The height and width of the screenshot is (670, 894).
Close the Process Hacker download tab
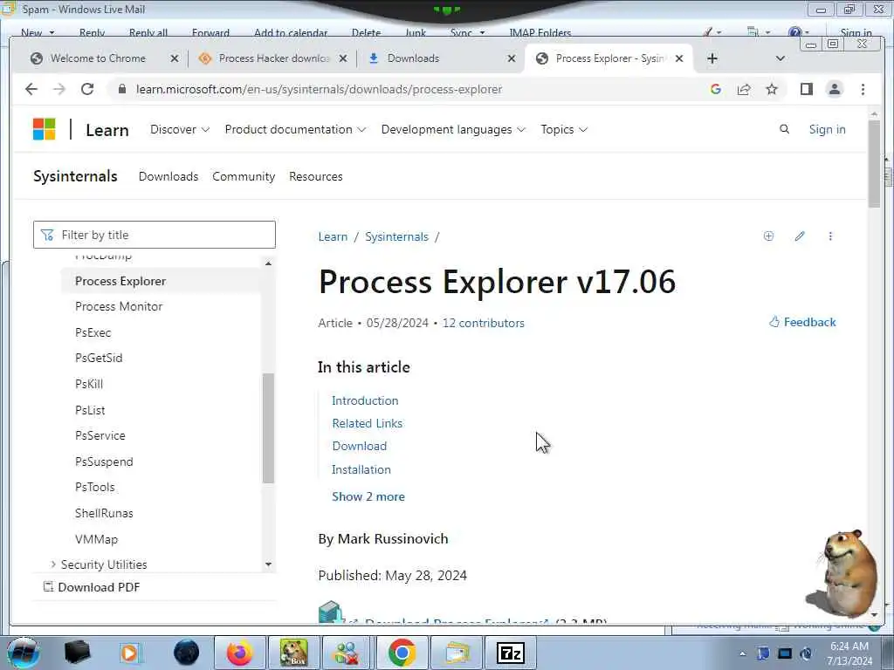point(342,58)
